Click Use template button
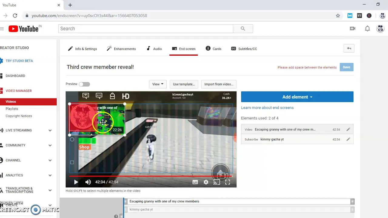The width and height of the screenshot is (388, 218). point(184,84)
